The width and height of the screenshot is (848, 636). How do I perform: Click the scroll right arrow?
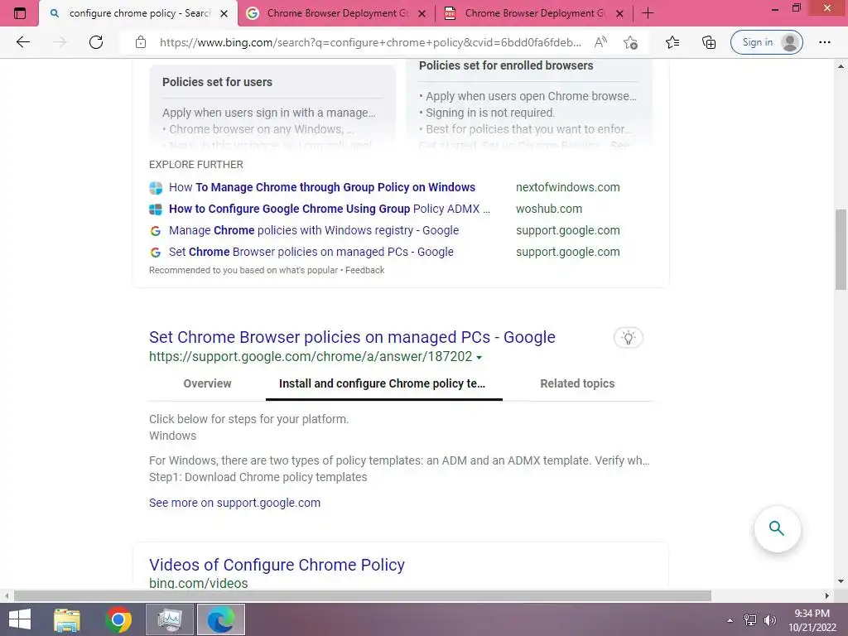click(827, 595)
